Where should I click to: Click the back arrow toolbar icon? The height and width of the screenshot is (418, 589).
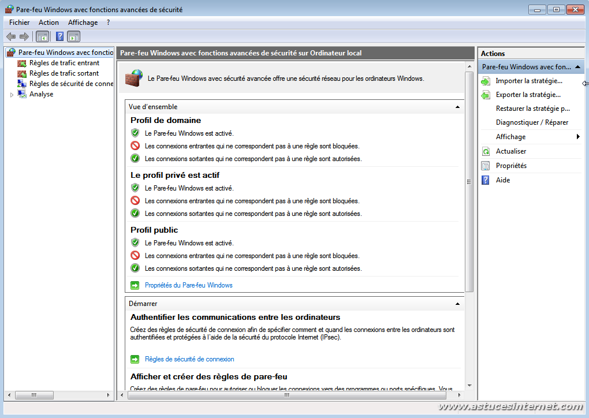(11, 37)
